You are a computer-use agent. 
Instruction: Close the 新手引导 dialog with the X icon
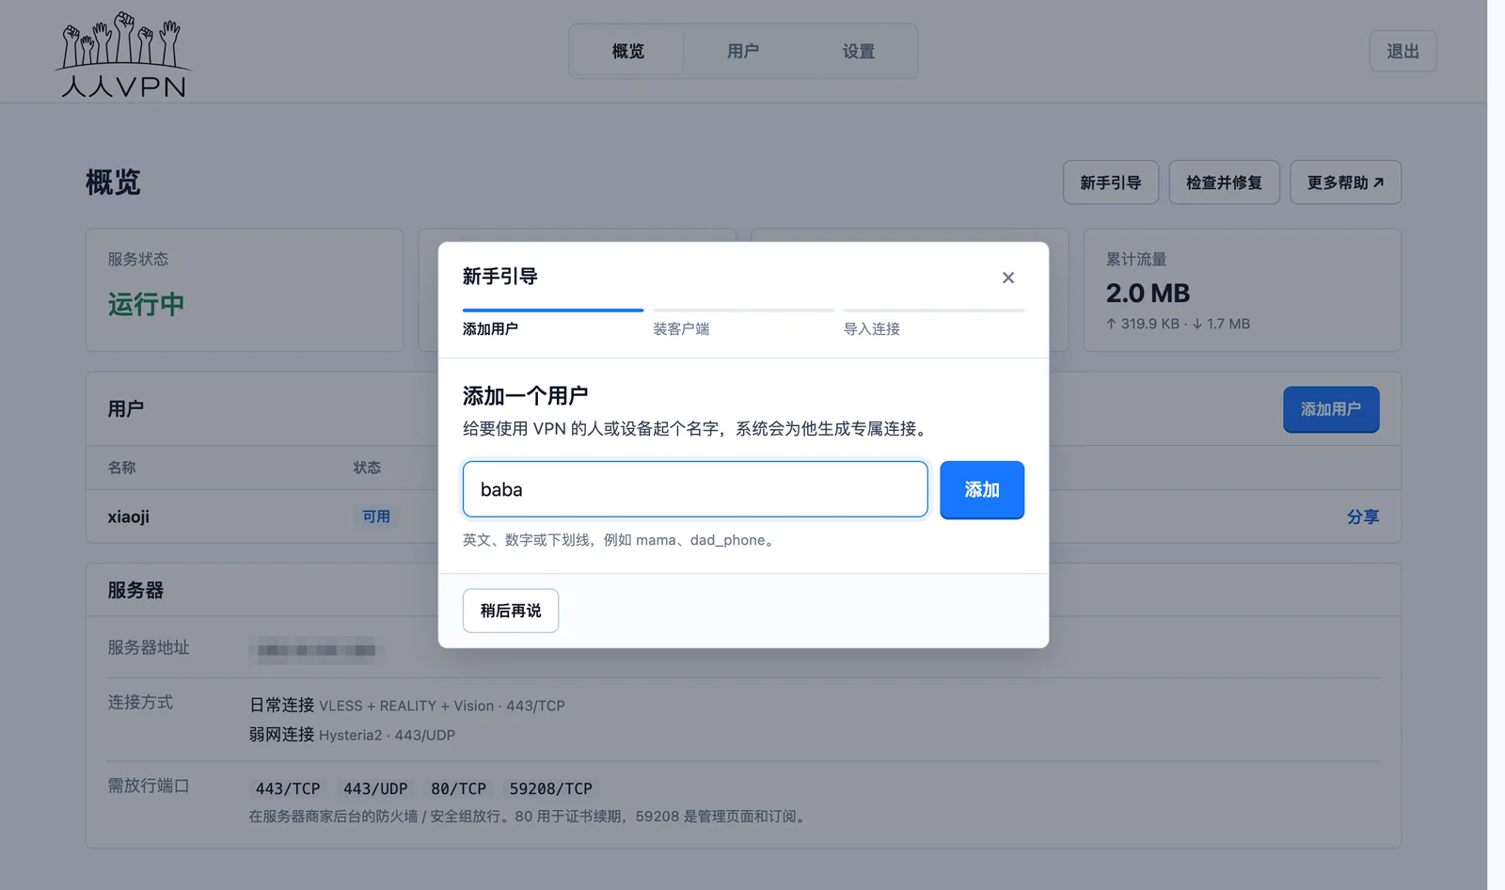click(1007, 278)
